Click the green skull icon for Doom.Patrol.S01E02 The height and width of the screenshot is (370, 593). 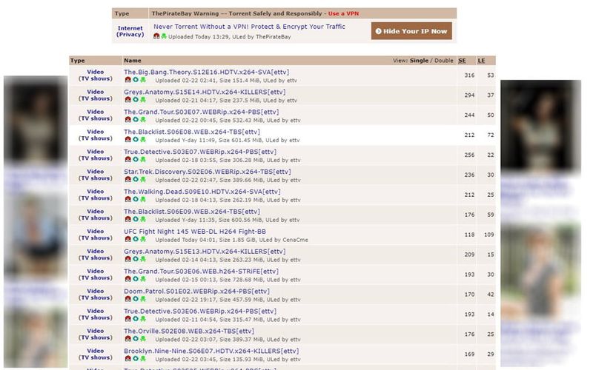143,299
